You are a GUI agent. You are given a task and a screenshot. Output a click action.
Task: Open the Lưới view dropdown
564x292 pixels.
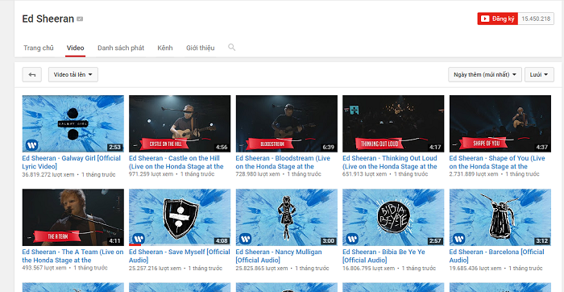tap(539, 74)
